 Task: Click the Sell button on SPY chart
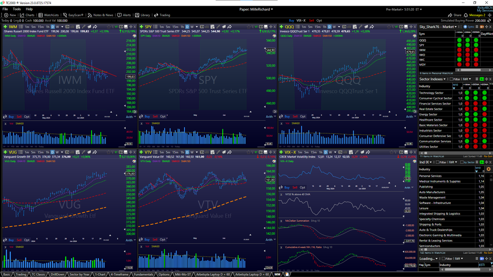coord(155,117)
